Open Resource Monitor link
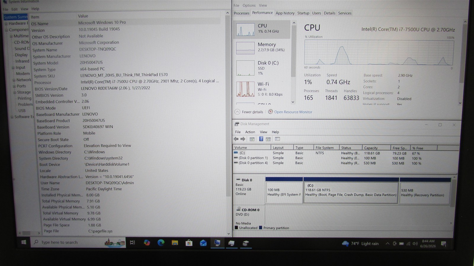Image resolution: width=474 pixels, height=266 pixels. pyautogui.click(x=293, y=112)
